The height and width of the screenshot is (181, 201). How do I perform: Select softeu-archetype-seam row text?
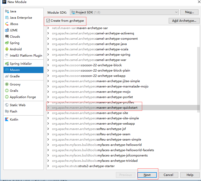click(x=91, y=134)
